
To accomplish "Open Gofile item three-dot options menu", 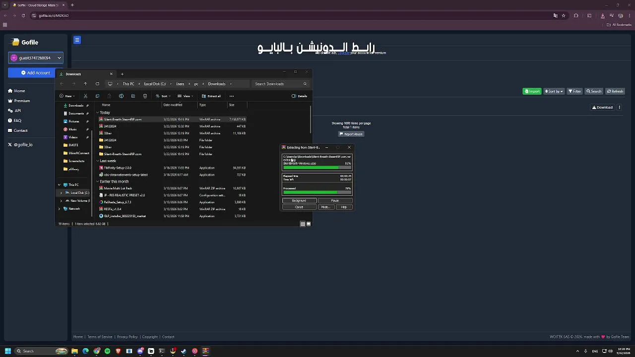I will click(619, 107).
